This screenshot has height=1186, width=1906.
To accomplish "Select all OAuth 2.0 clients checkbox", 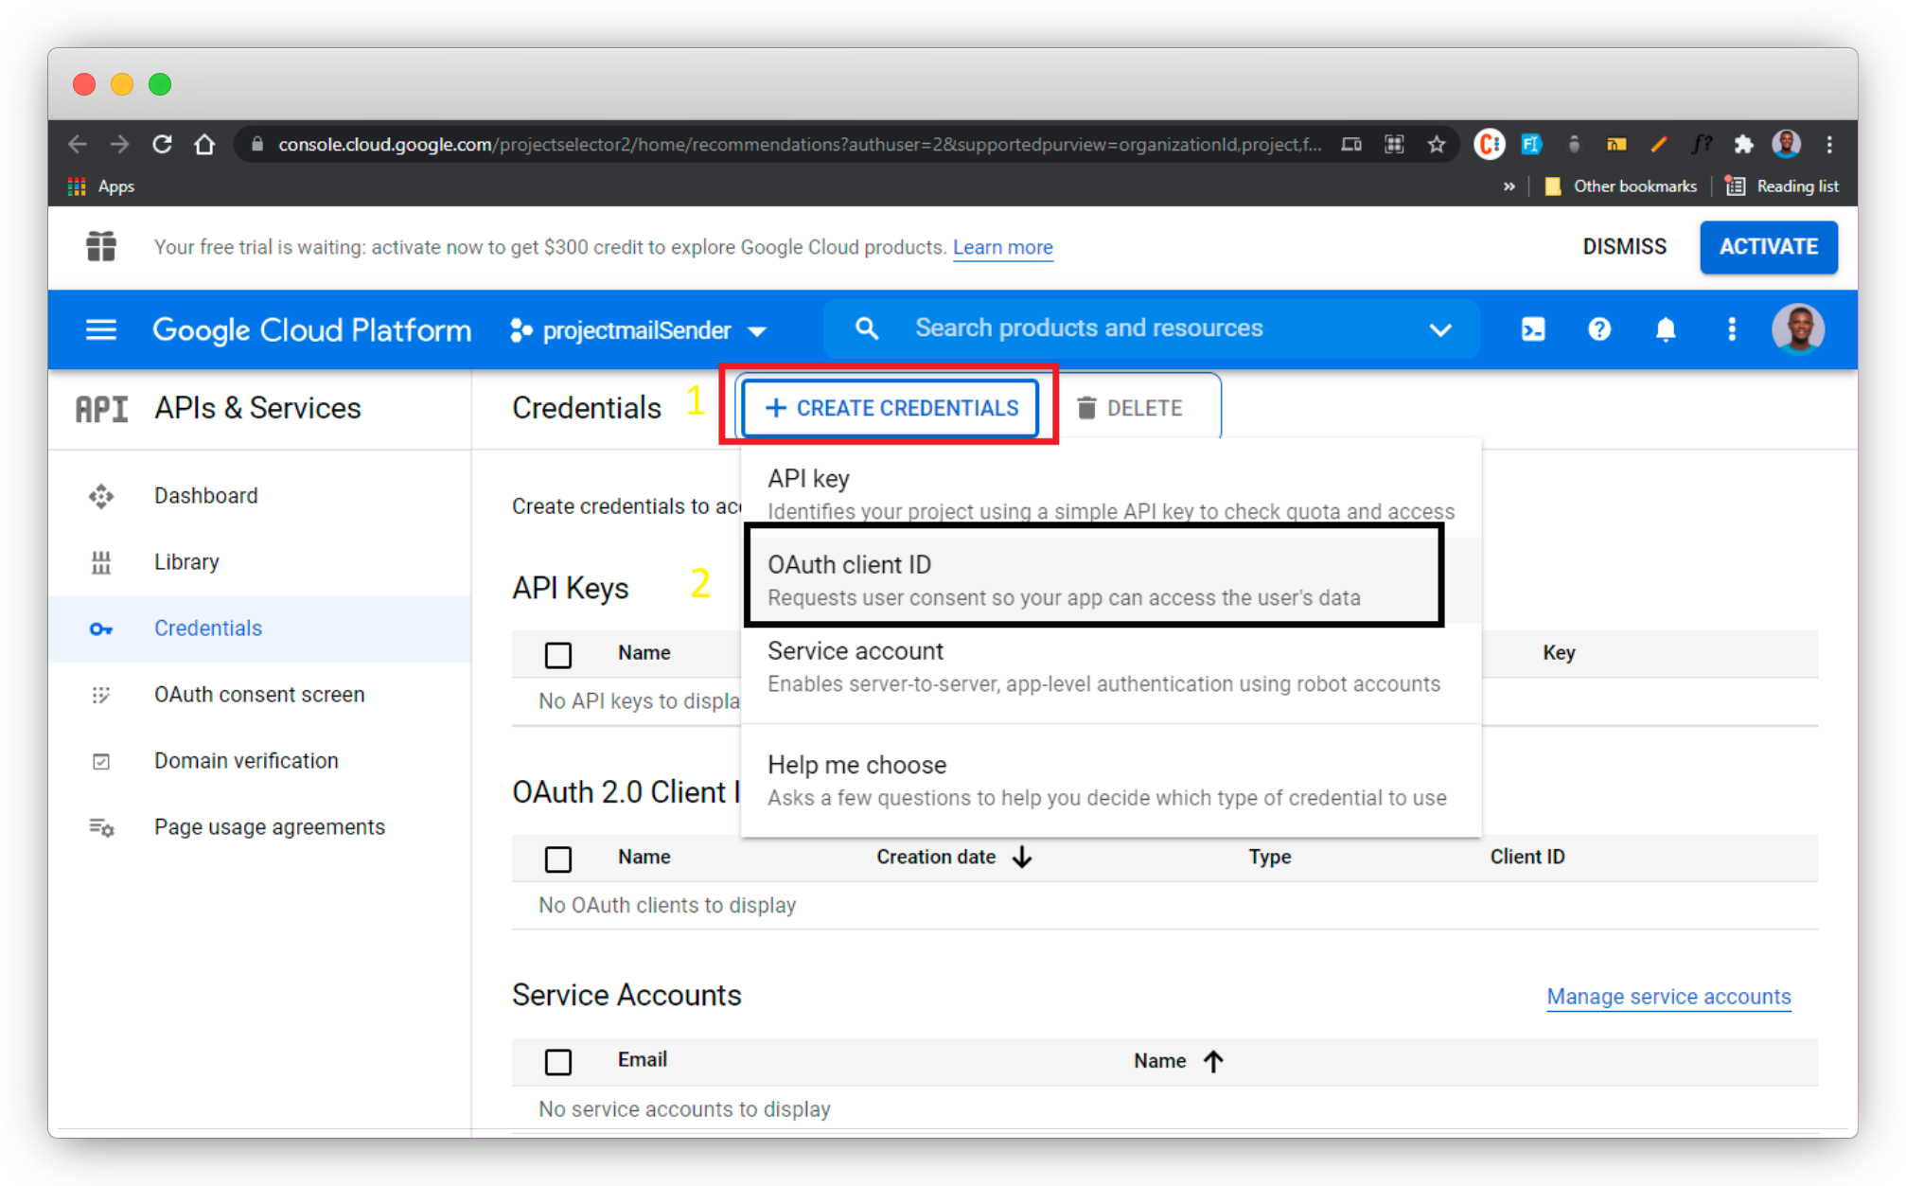I will pyautogui.click(x=558, y=859).
